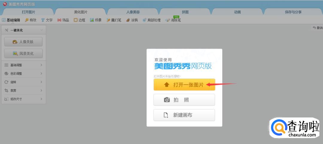Click the chevron next to 色彩调整
Image resolution: width=323 pixels, height=144 pixels.
(x=41, y=74)
